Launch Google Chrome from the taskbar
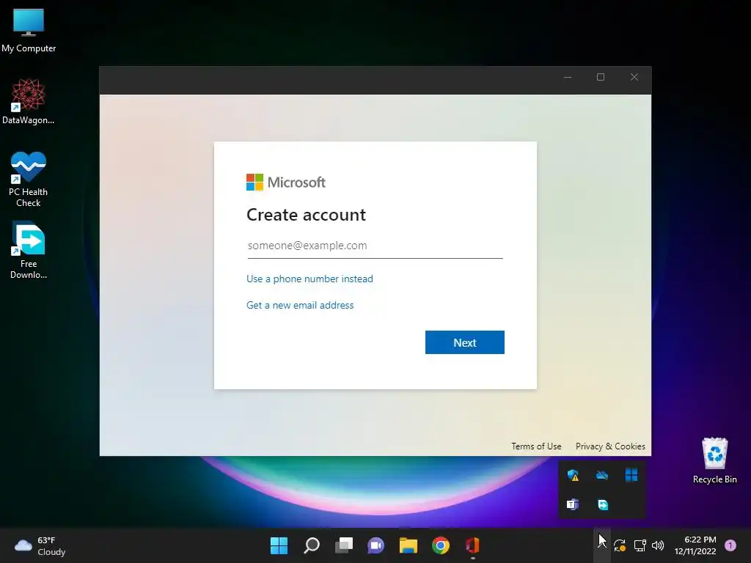The image size is (751, 563). [x=441, y=545]
